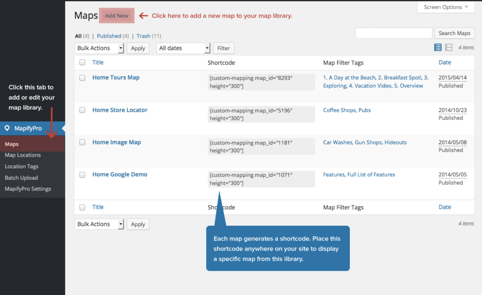
Task: Click the Coffee Shops tag link
Action: [339, 110]
